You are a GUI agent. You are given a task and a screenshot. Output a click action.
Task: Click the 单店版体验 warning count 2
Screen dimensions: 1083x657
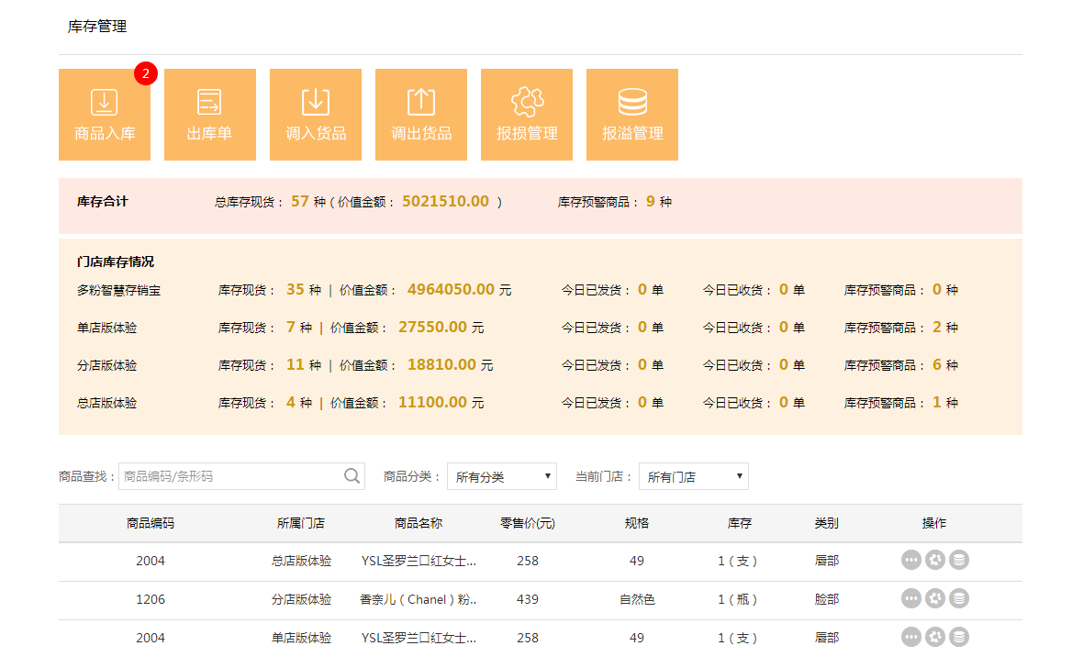(936, 327)
